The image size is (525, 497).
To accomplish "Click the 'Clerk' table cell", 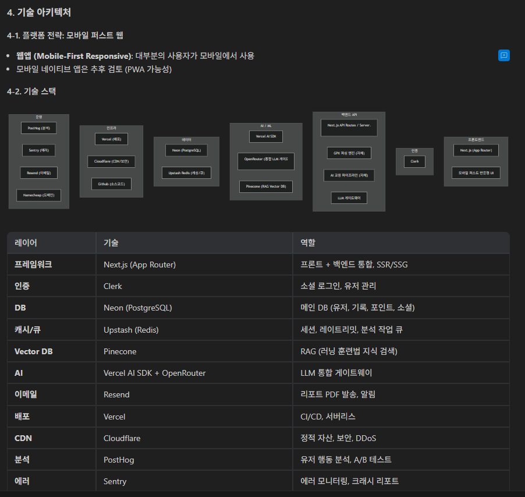I will pos(194,286).
